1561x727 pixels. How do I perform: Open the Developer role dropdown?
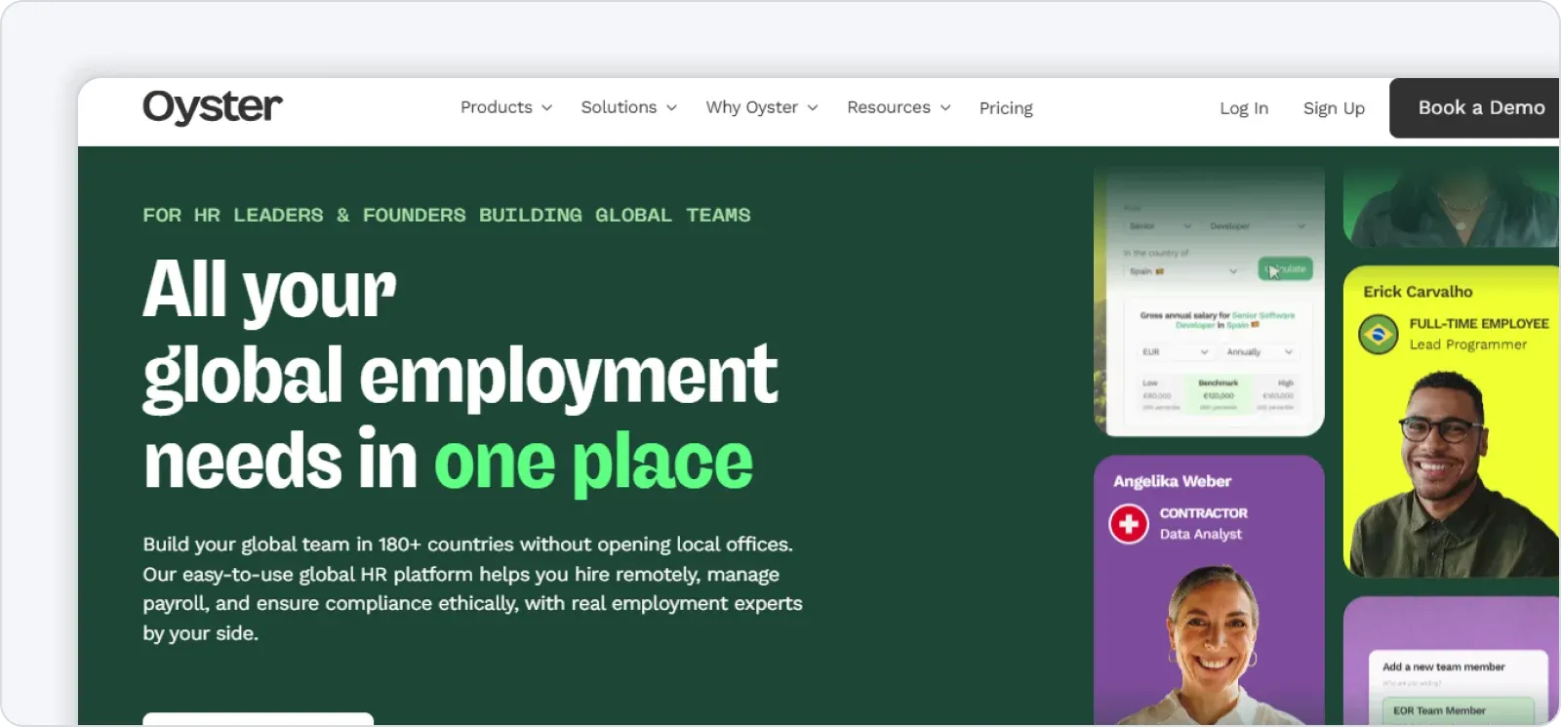(x=1257, y=226)
